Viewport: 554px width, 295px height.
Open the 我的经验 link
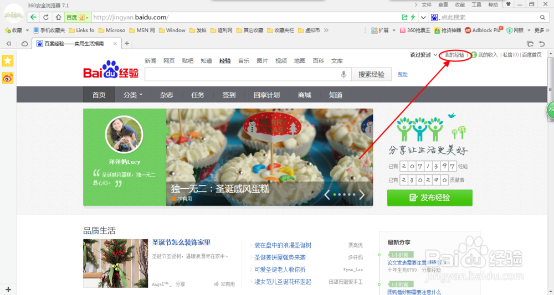(454, 55)
